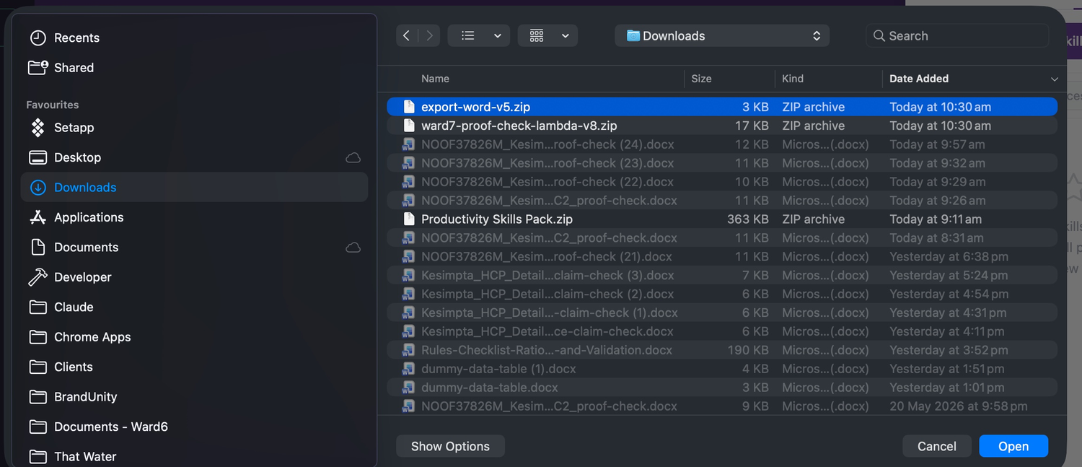Click Yesterday at 6:38 pm date
This screenshot has height=467, width=1082.
tap(949, 256)
